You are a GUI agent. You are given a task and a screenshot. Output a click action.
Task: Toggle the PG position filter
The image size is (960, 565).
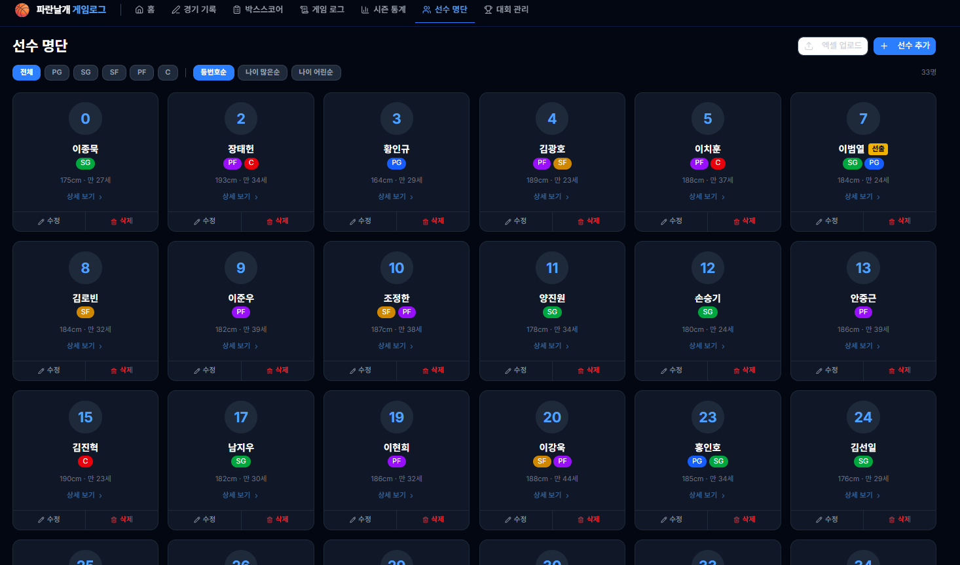click(x=57, y=73)
